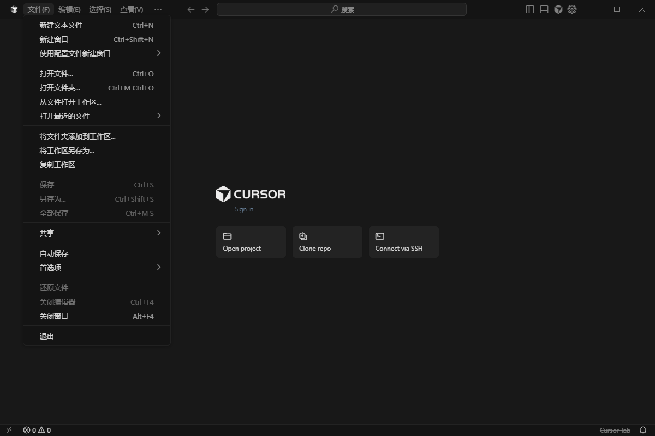Open the errors and warnings indicator
Image resolution: width=655 pixels, height=436 pixels.
(36, 430)
